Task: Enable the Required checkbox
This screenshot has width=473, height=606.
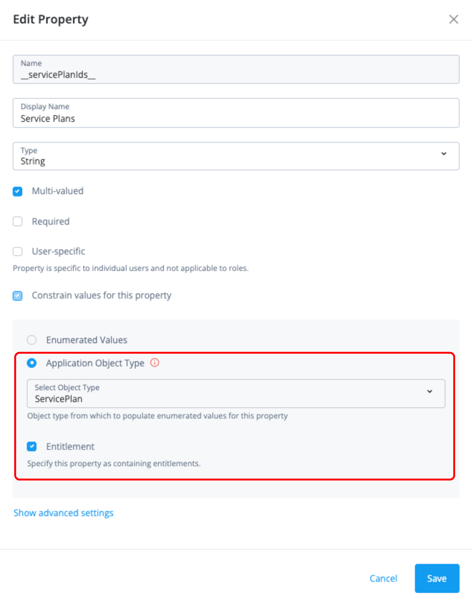Action: coord(18,221)
